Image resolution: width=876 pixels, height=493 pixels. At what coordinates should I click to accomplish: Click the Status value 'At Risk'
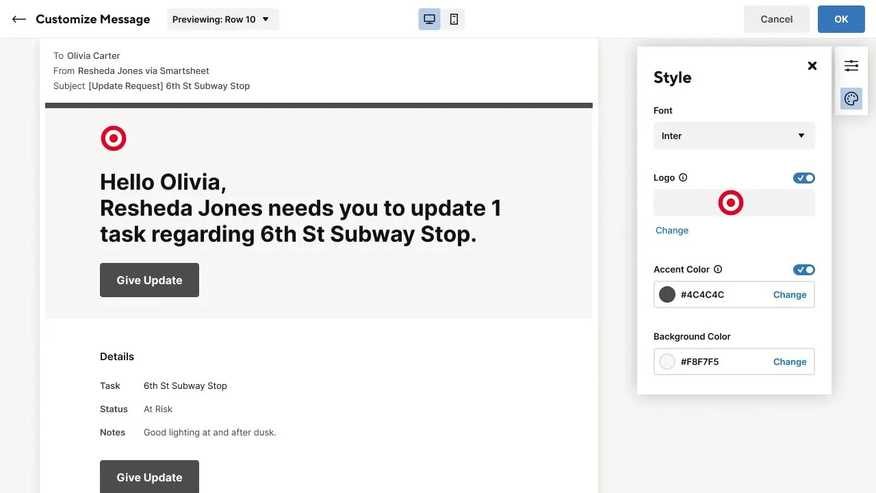(x=158, y=409)
